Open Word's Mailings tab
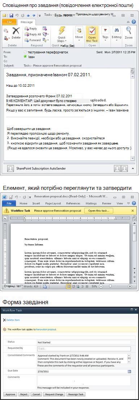Screen dimensions: 139x400 click(x=91, y=204)
